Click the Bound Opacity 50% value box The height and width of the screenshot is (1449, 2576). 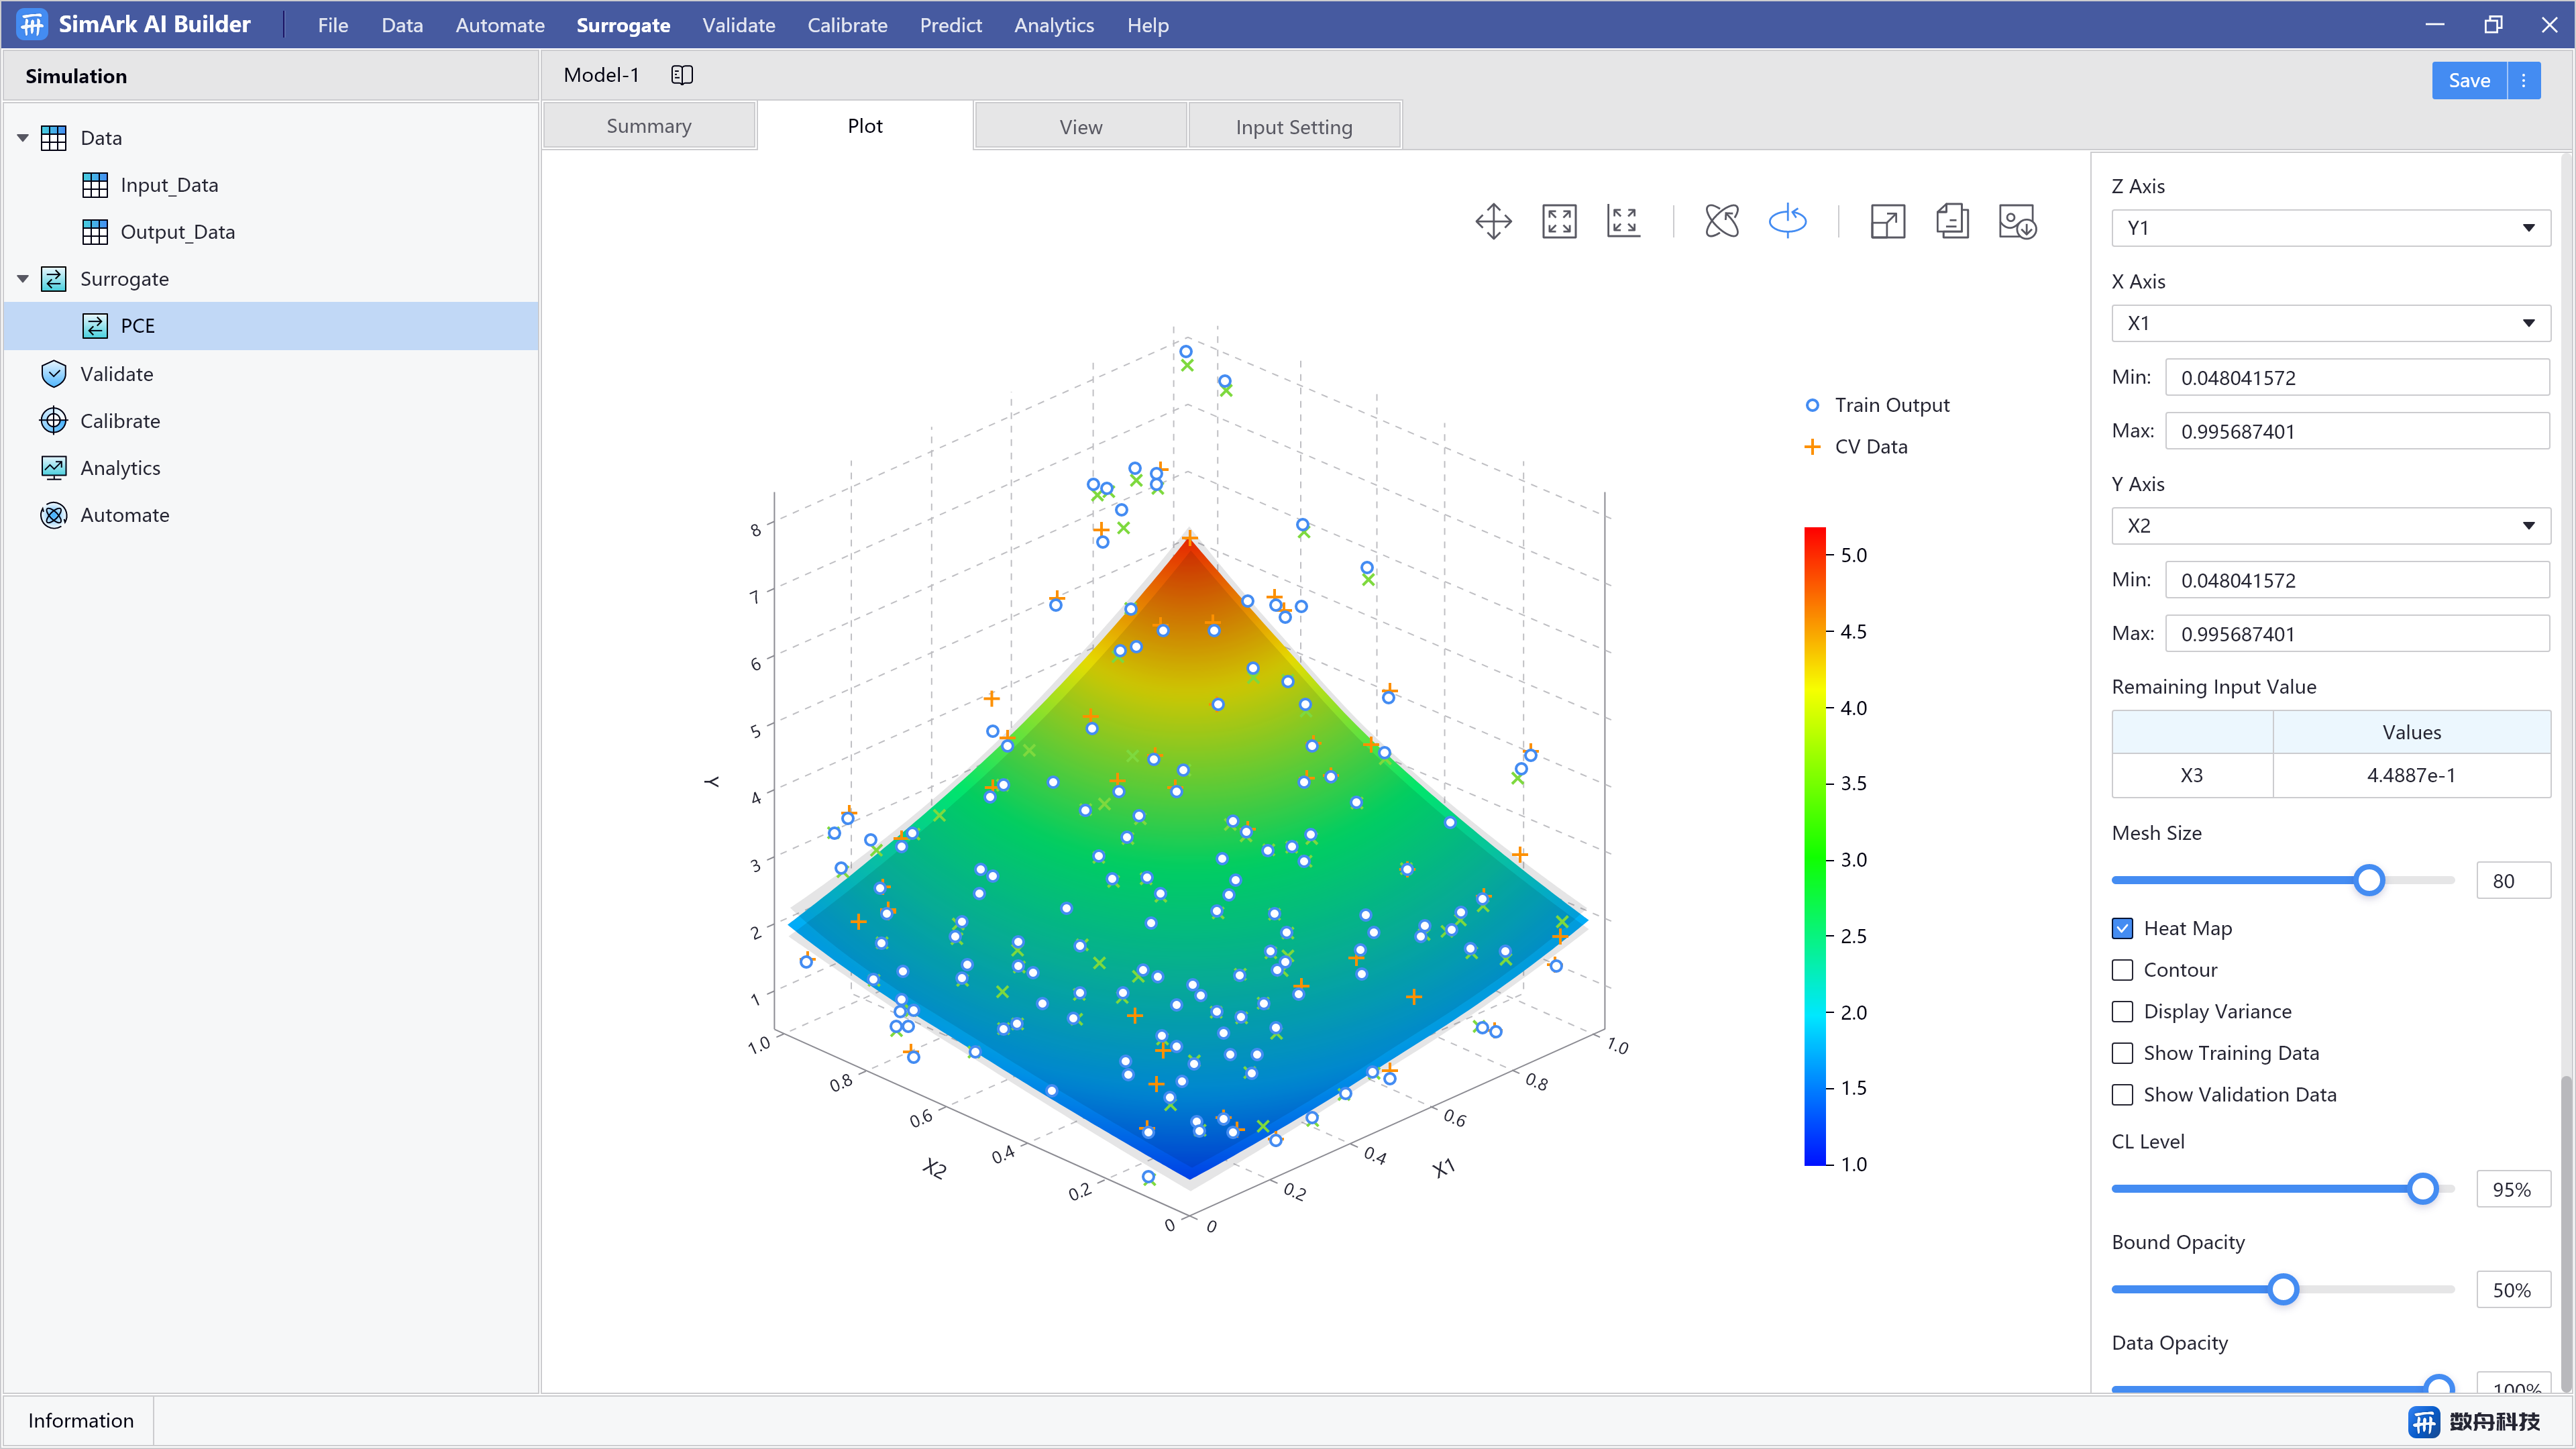tap(2513, 1290)
